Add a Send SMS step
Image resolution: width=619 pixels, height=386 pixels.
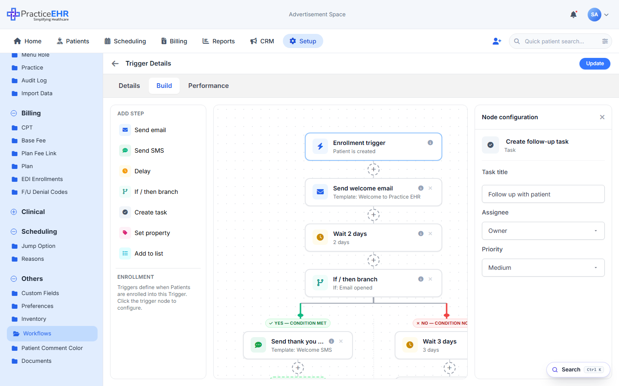point(158,151)
